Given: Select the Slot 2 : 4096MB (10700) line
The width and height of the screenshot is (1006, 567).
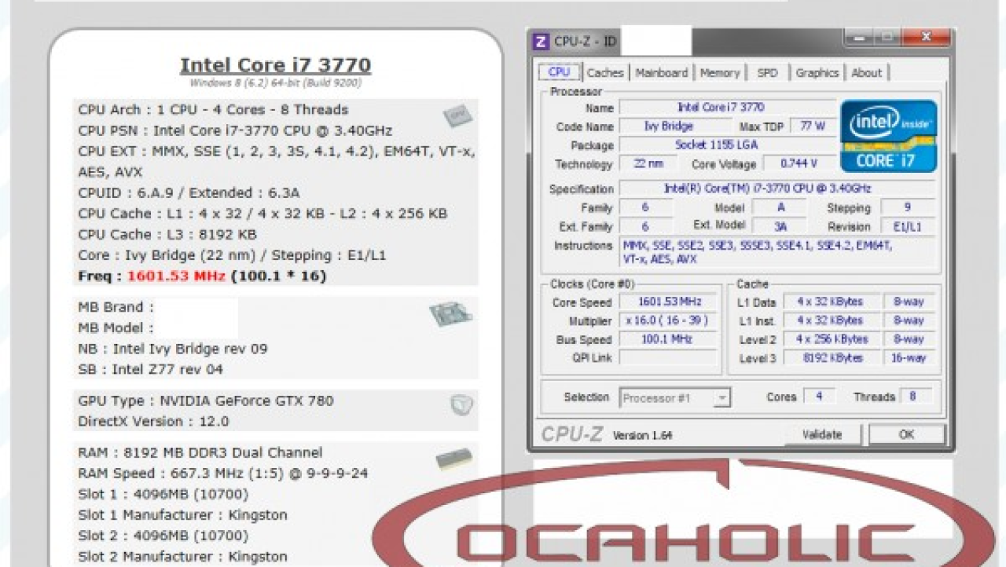Looking at the screenshot, I should (x=163, y=536).
